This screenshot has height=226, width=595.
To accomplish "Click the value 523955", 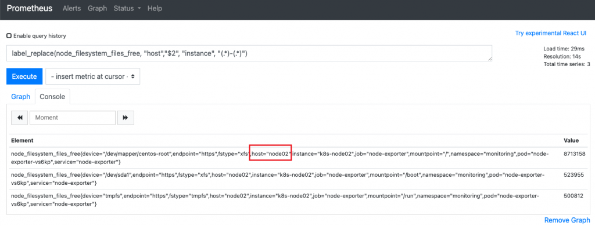I will [x=574, y=175].
